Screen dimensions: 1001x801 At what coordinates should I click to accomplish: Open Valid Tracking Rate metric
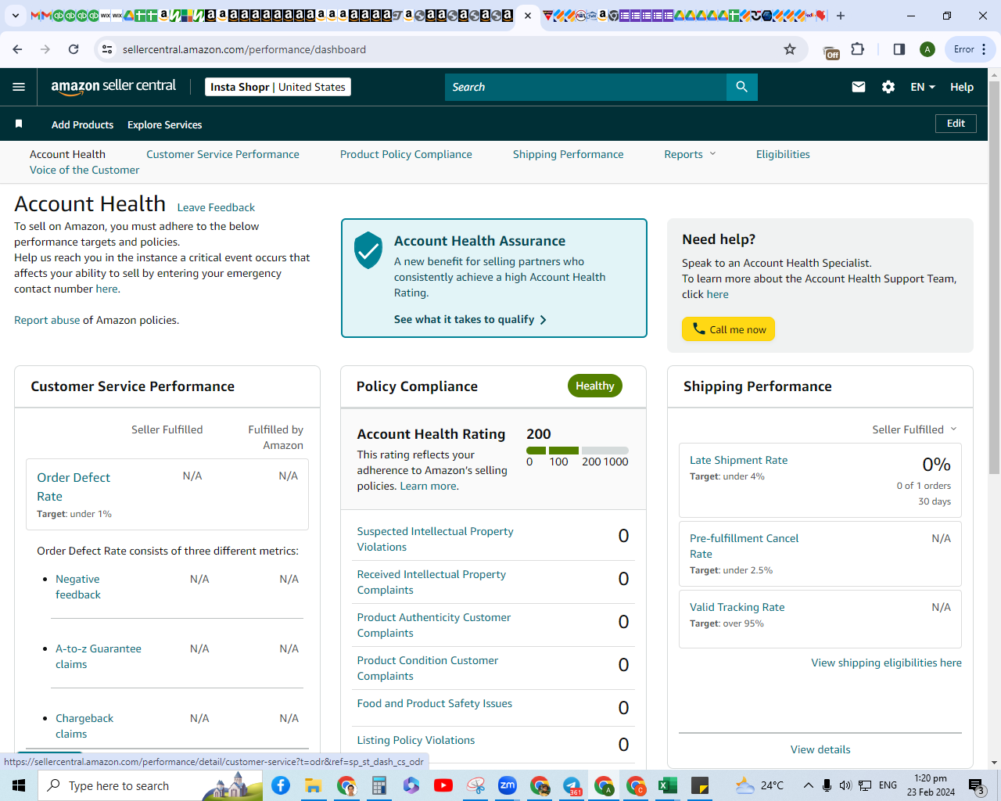(737, 607)
